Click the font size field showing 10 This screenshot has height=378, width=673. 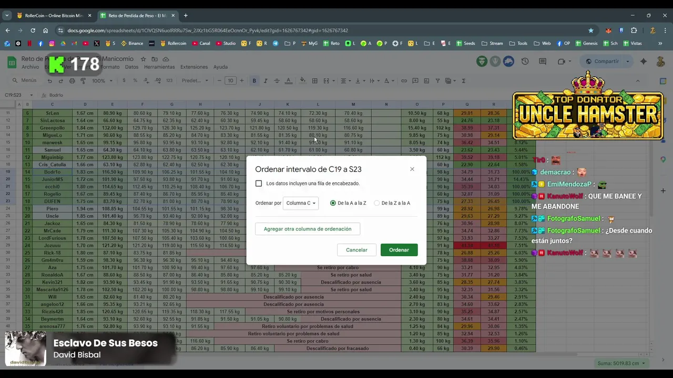click(231, 81)
